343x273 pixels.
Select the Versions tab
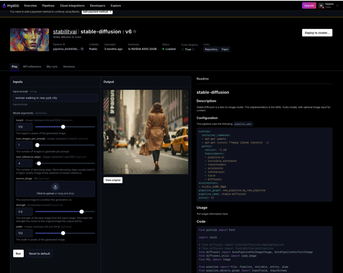[69, 67]
